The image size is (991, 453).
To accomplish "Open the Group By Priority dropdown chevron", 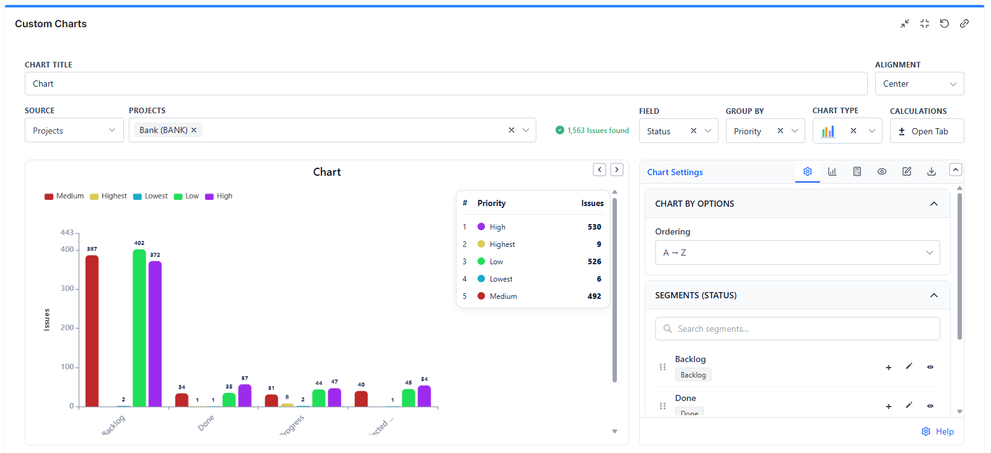I will tap(795, 131).
